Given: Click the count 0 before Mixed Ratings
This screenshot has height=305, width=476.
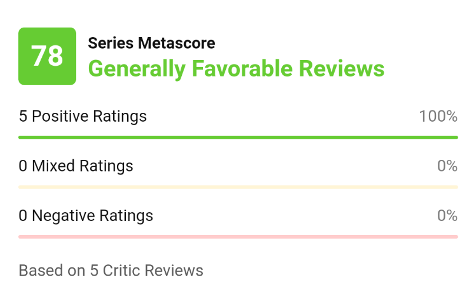Looking at the screenshot, I should tap(23, 166).
